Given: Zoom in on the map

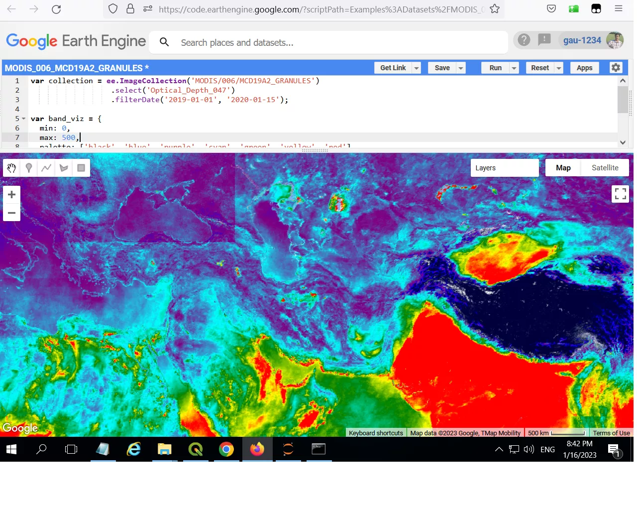Looking at the screenshot, I should pos(12,195).
